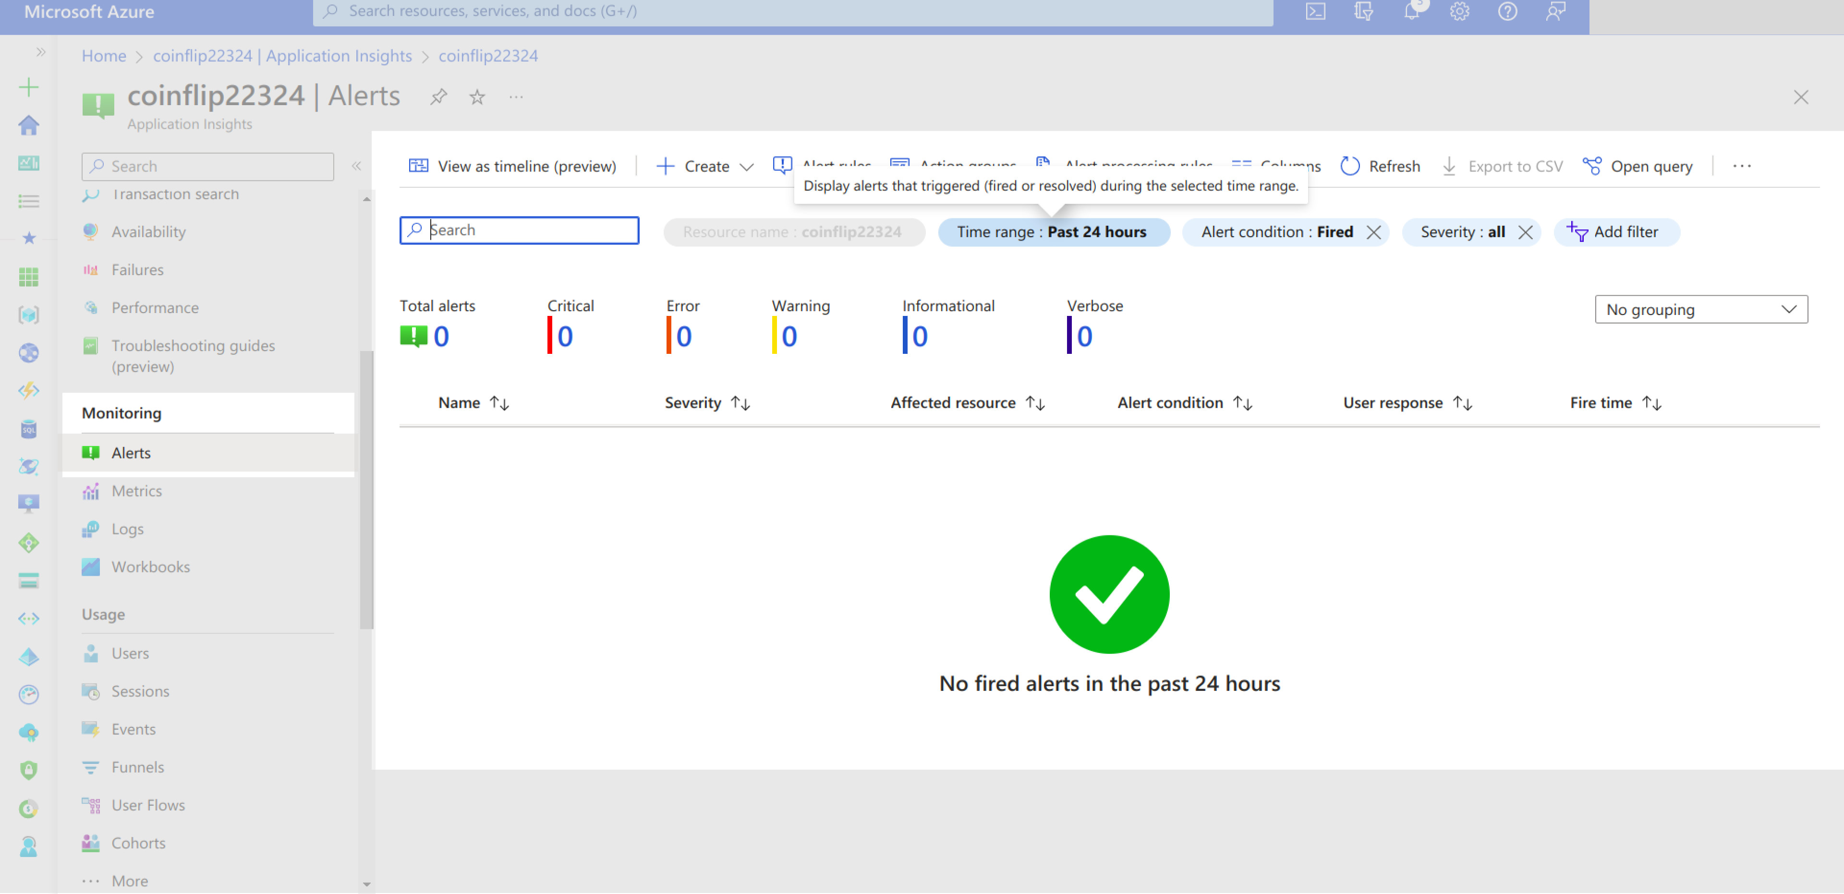
Task: Add Alerts page to favorites star
Action: (x=477, y=97)
